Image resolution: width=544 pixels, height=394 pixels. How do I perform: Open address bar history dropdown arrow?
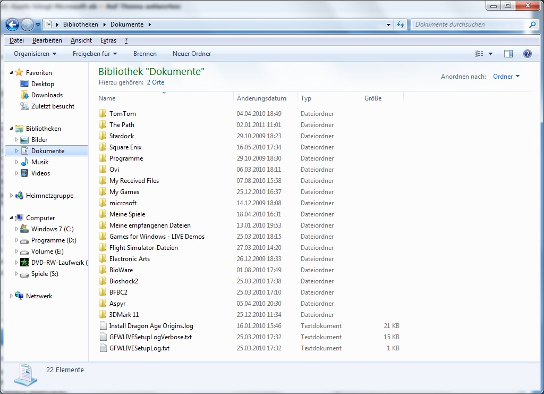(388, 24)
